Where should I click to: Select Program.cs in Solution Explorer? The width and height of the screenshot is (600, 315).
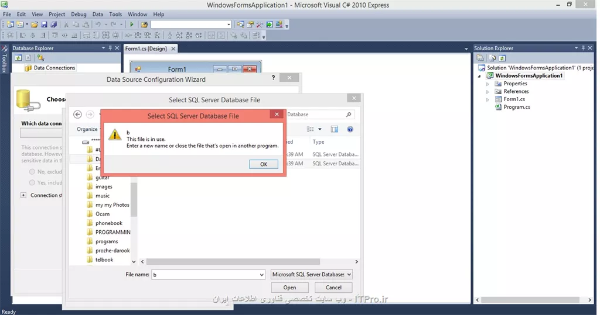[517, 107]
